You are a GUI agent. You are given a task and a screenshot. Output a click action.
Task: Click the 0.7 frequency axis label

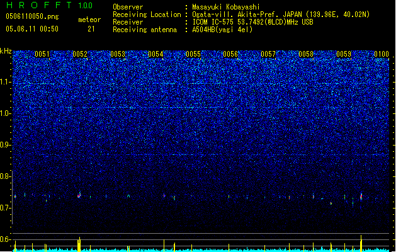click(x=5, y=208)
